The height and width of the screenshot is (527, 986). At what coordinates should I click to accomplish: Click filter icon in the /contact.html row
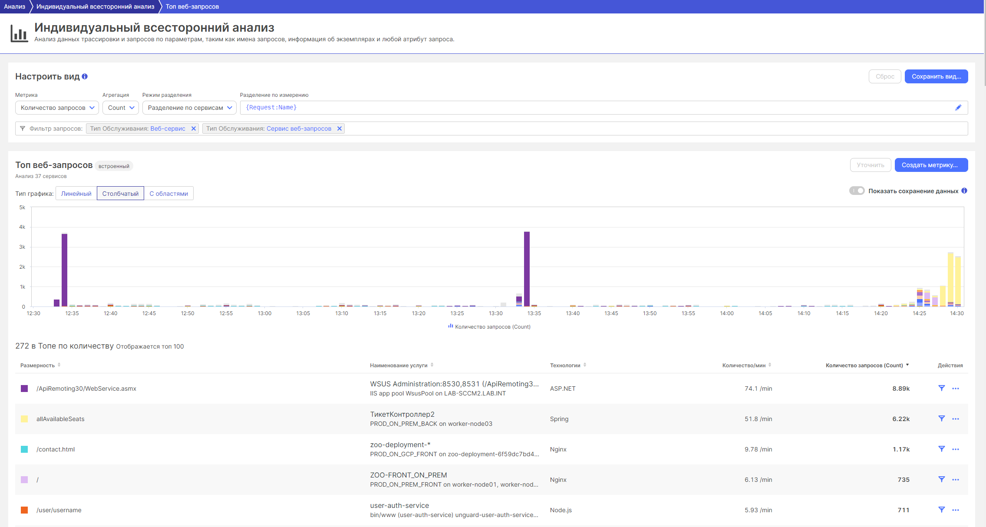[x=941, y=449]
